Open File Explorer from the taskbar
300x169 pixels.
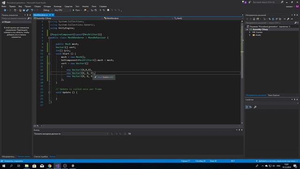tap(27, 166)
